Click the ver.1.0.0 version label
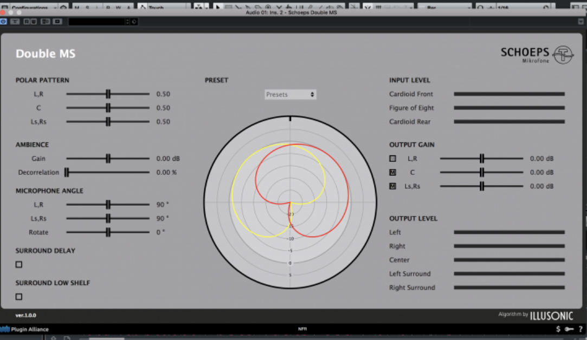The image size is (587, 340). pos(26,315)
